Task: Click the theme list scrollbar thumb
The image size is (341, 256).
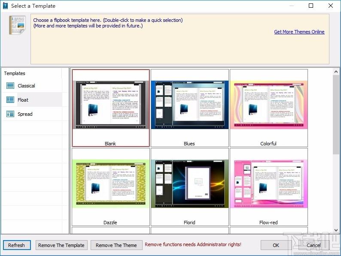Action: (x=336, y=114)
